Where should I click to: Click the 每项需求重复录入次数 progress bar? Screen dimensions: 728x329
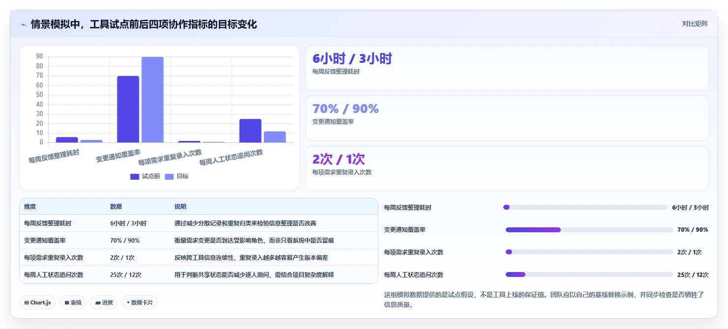pos(589,252)
